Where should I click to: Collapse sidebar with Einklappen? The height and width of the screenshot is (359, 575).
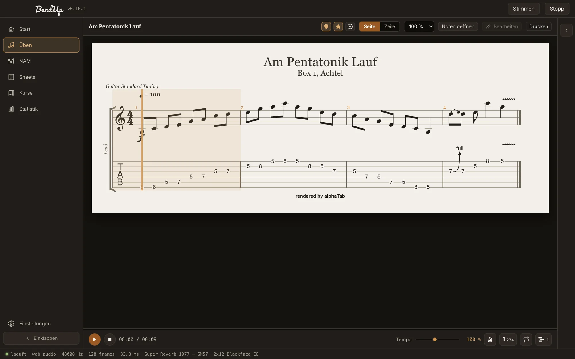click(41, 338)
